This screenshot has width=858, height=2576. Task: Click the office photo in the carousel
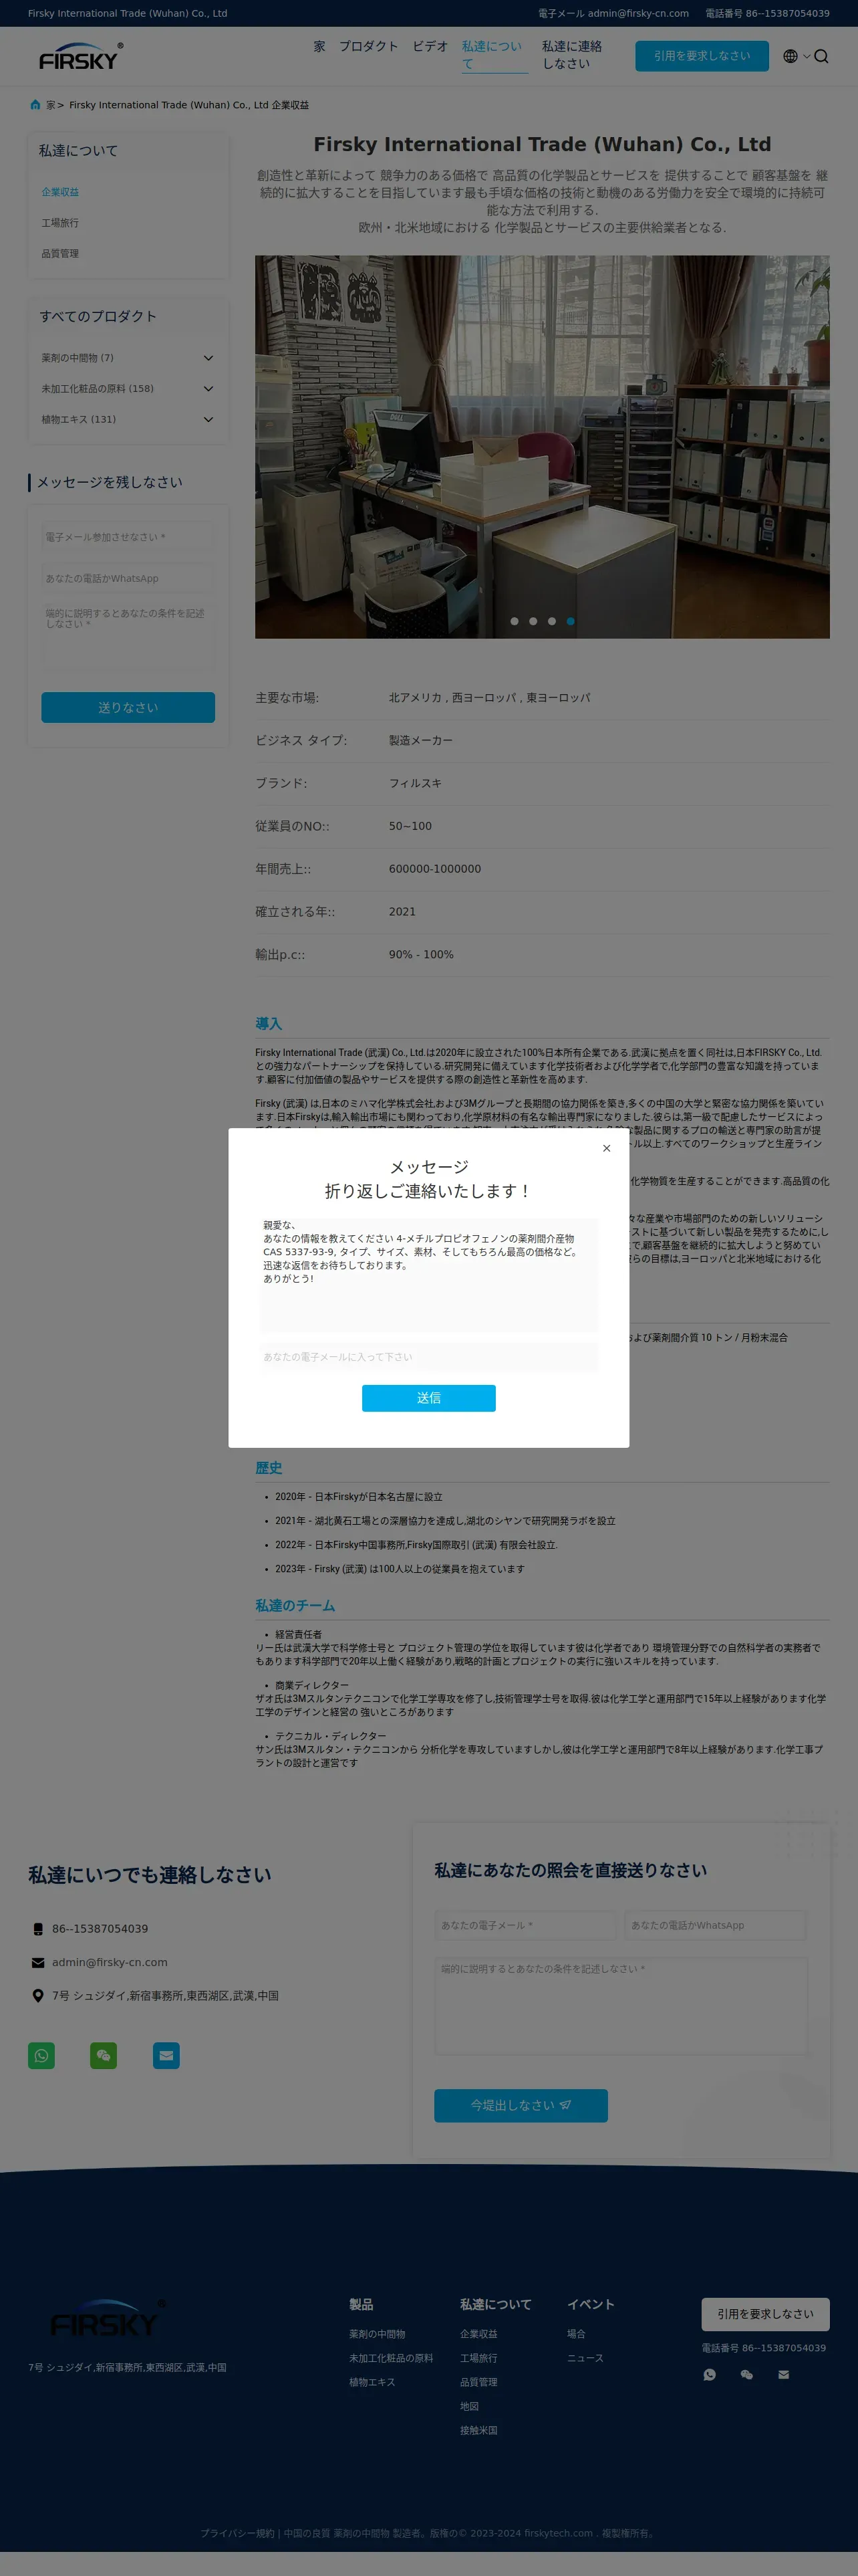click(x=541, y=447)
